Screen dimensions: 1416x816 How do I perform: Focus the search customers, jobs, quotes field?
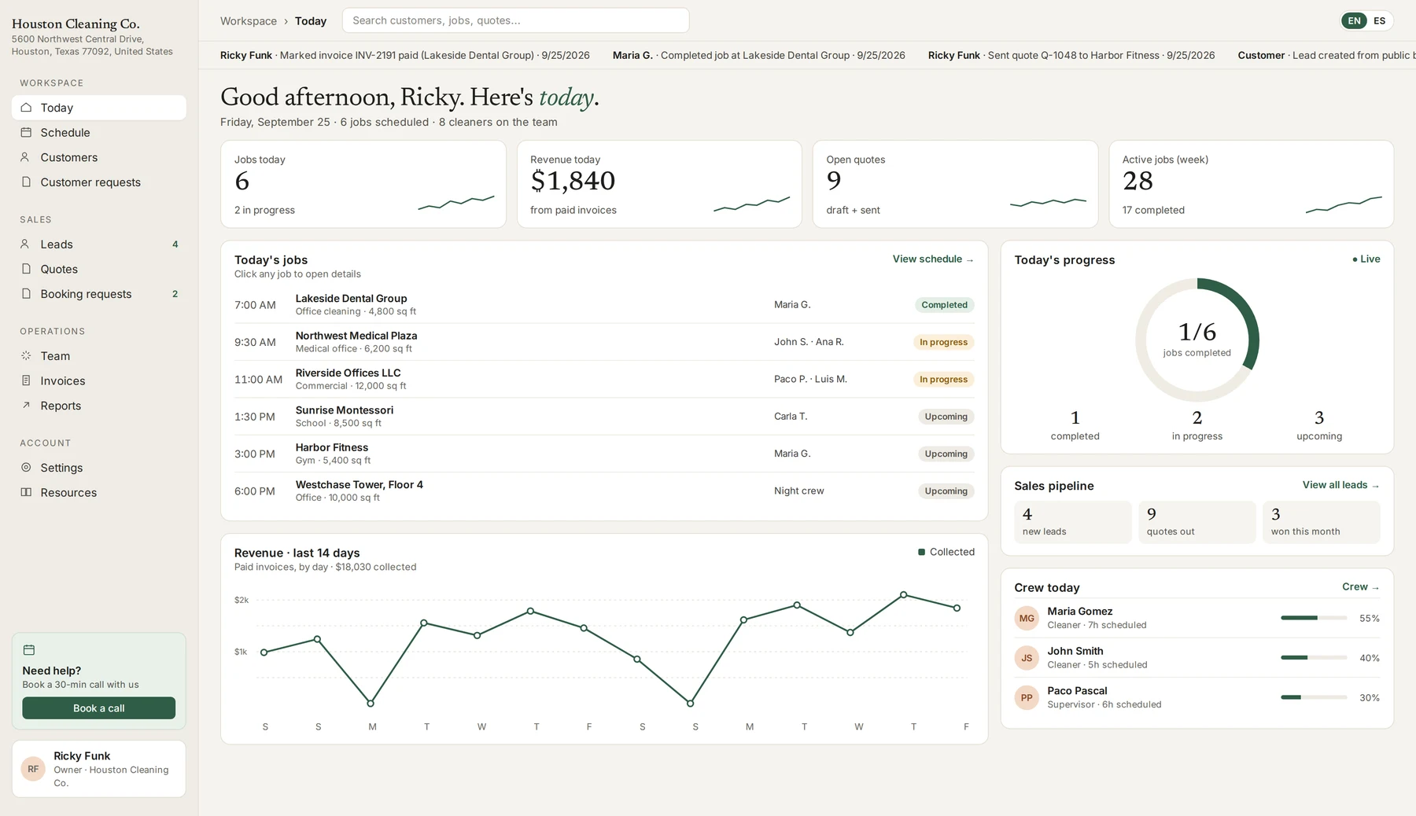click(x=516, y=20)
